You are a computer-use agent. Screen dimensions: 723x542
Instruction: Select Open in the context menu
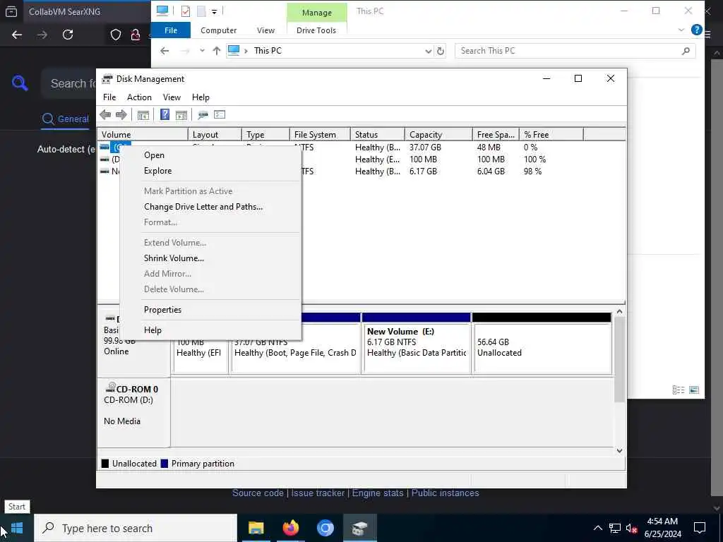(154, 155)
